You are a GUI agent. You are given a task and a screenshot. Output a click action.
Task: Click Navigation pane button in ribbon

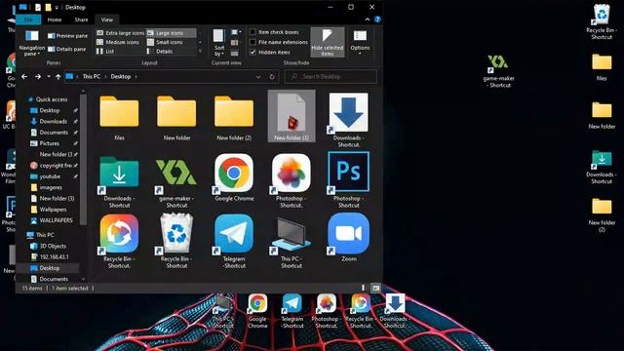click(x=32, y=43)
